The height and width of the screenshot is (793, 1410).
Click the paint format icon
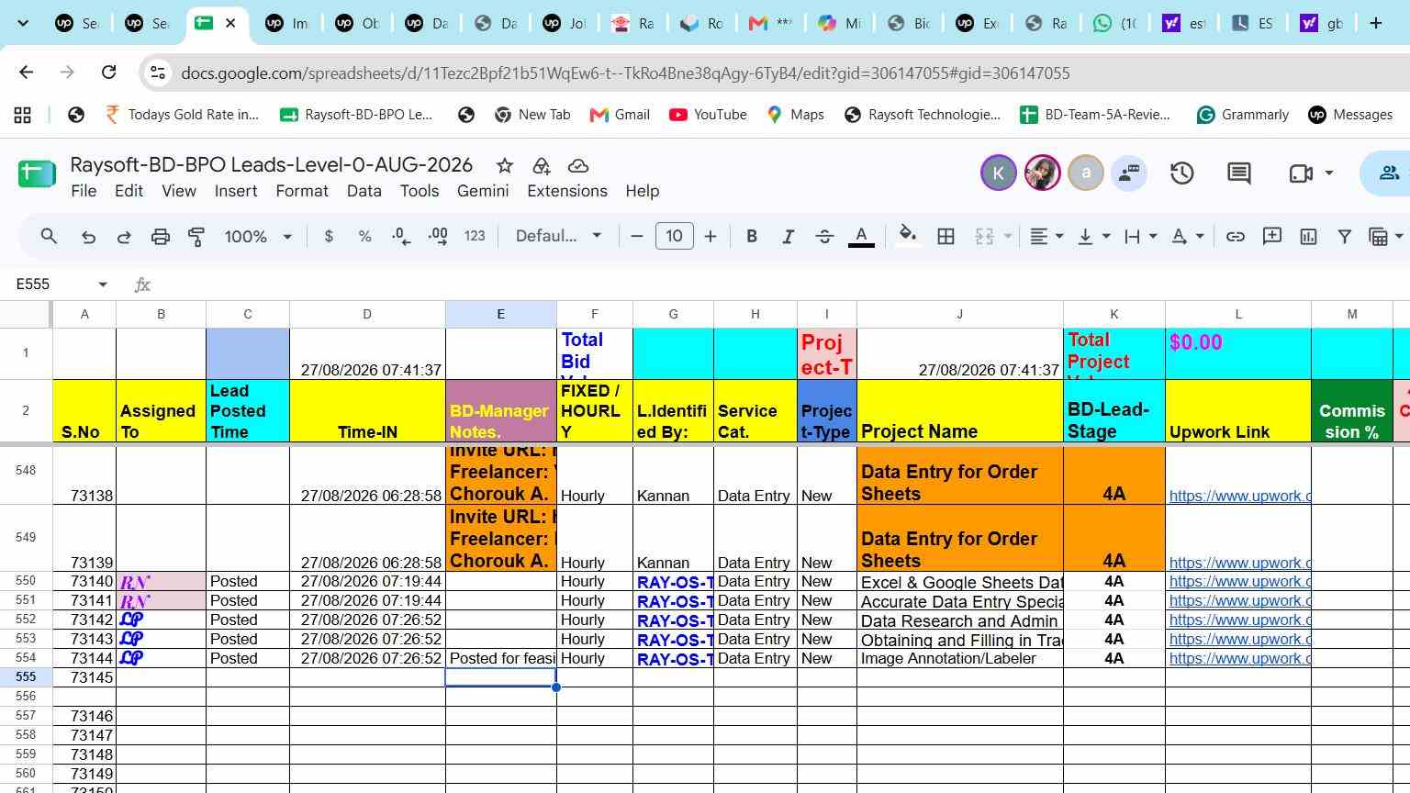pos(196,237)
